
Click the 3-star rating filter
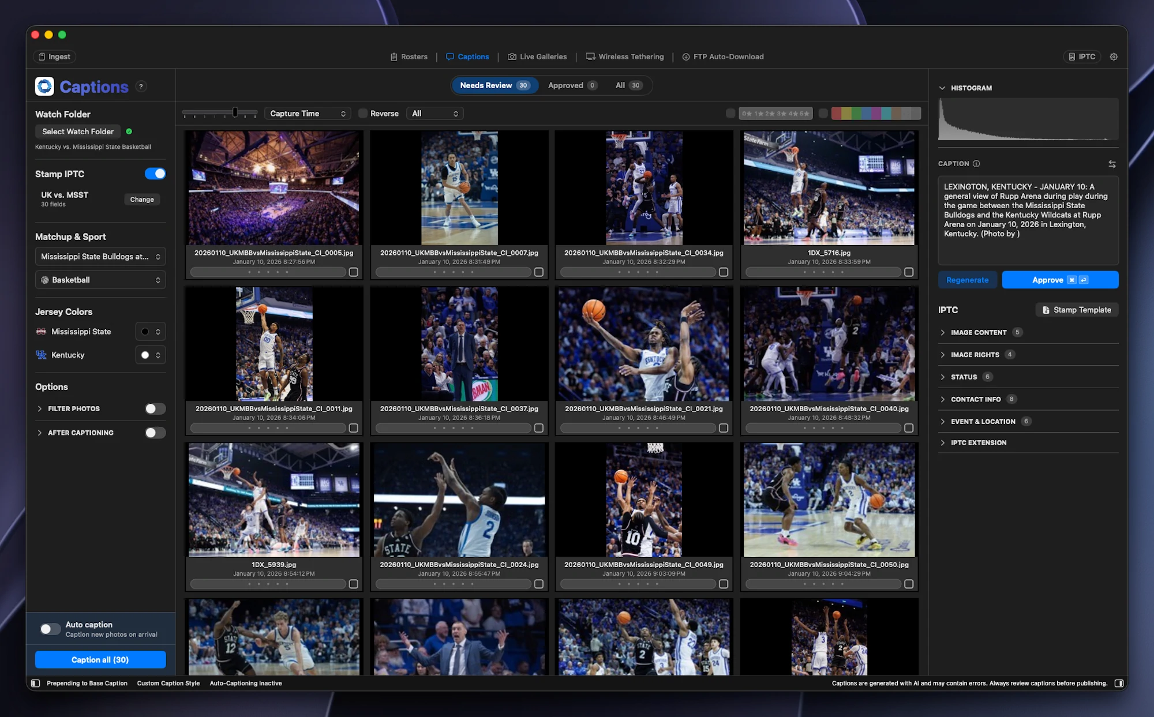[x=782, y=114]
